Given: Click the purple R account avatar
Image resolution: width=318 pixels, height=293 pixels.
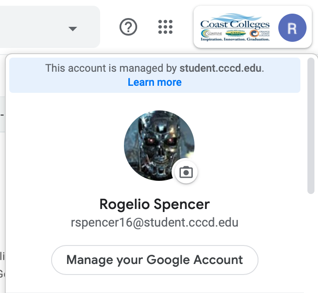Looking at the screenshot, I should [292, 27].
